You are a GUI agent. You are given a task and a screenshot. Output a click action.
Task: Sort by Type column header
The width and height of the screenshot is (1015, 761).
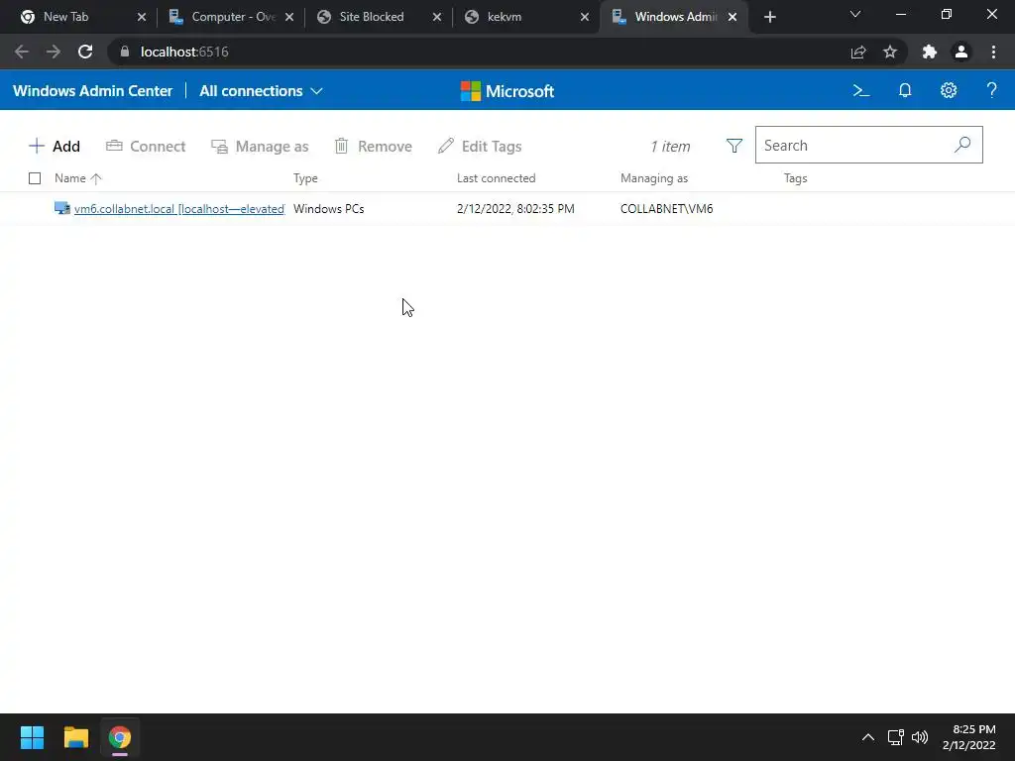click(x=305, y=178)
